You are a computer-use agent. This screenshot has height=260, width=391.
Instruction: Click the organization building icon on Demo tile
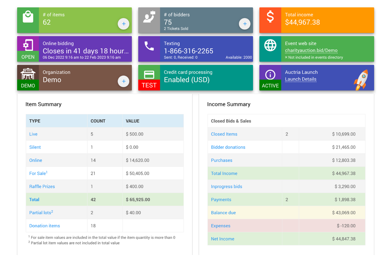pos(28,74)
